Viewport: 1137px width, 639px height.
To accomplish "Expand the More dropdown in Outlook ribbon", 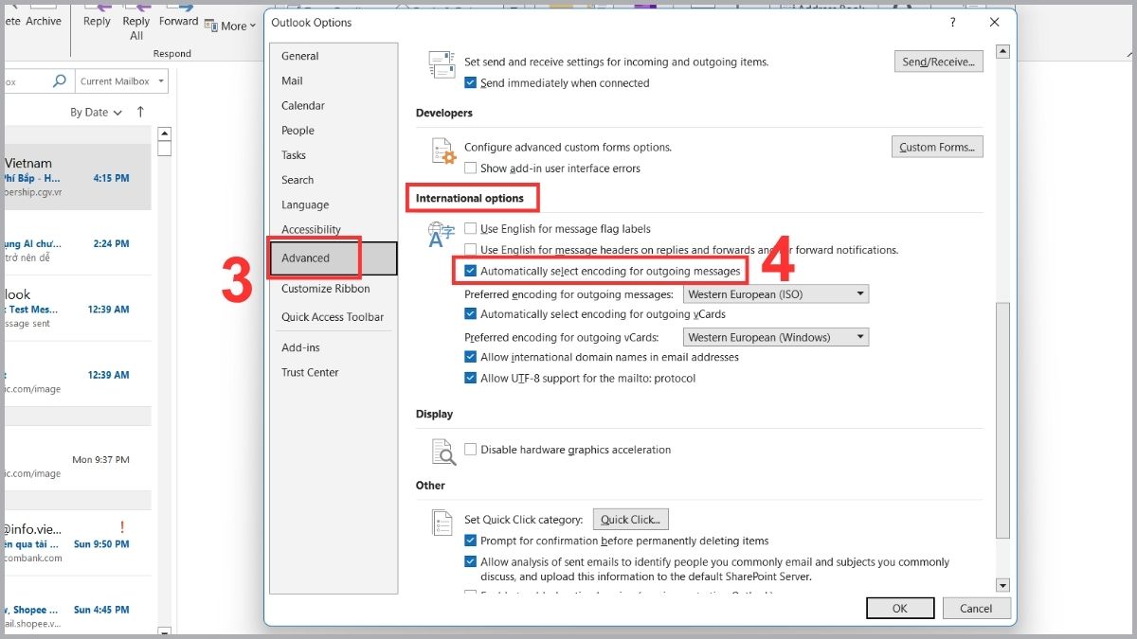I will 230,26.
